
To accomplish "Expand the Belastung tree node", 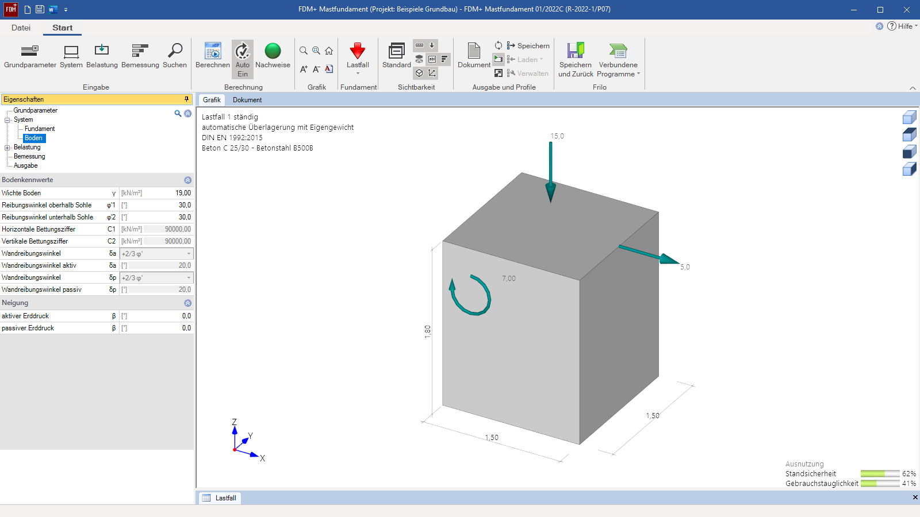I will coord(7,148).
